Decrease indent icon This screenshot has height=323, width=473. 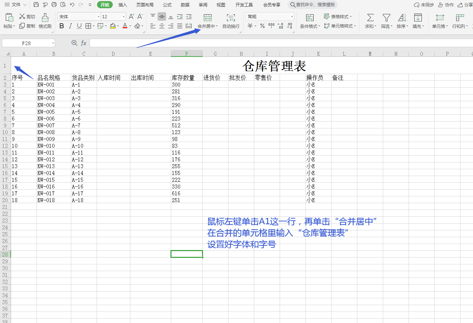point(180,16)
